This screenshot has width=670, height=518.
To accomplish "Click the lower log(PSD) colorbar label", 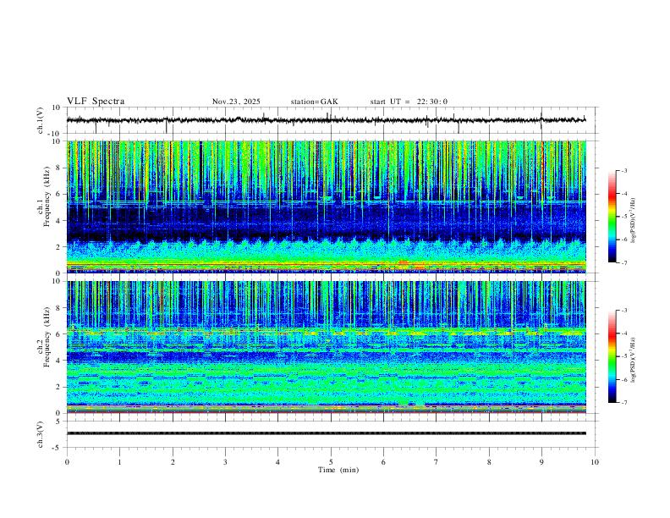I will pyautogui.click(x=633, y=360).
